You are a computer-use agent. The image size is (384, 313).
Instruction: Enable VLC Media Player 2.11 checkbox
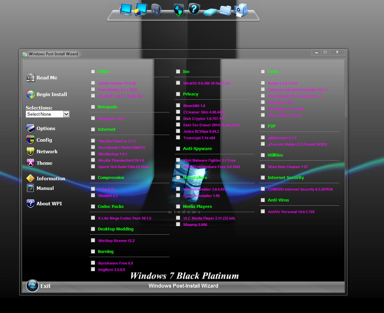click(x=178, y=218)
